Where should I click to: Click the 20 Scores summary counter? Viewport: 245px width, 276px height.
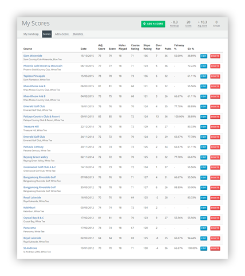(x=188, y=24)
